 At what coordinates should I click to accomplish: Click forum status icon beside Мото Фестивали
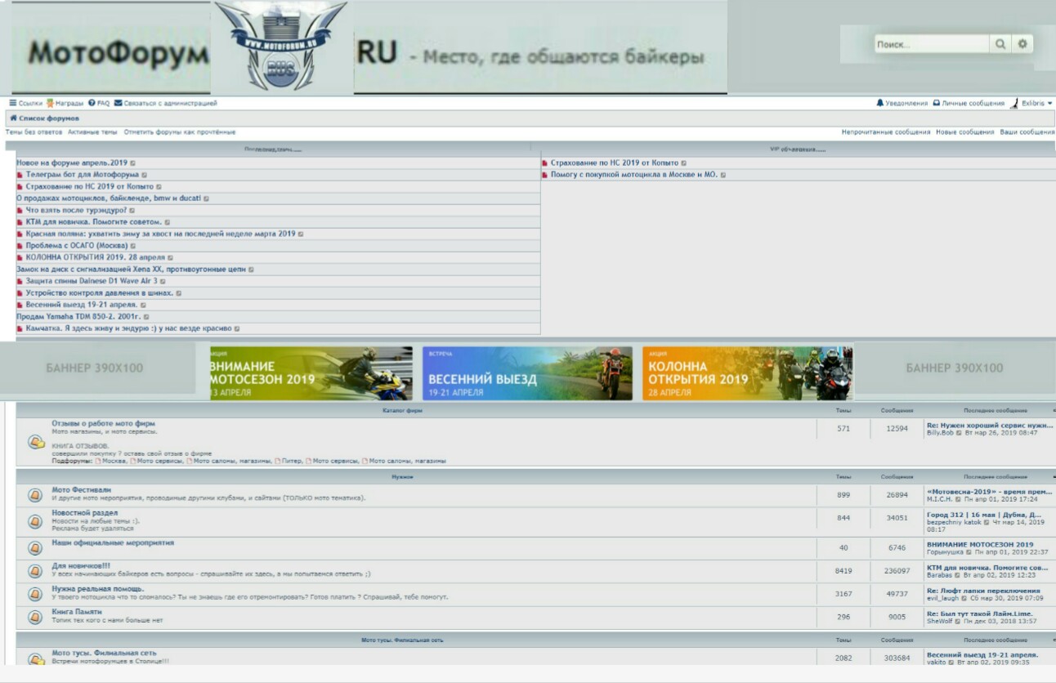pyautogui.click(x=35, y=495)
